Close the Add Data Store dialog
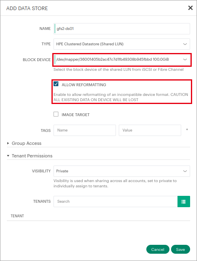Screen dimensions: 197x261 pyautogui.click(x=191, y=8)
